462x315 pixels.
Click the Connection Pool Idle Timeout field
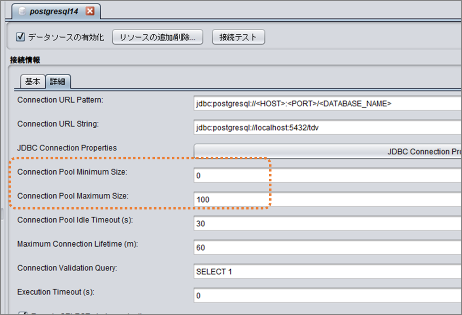pos(328,224)
